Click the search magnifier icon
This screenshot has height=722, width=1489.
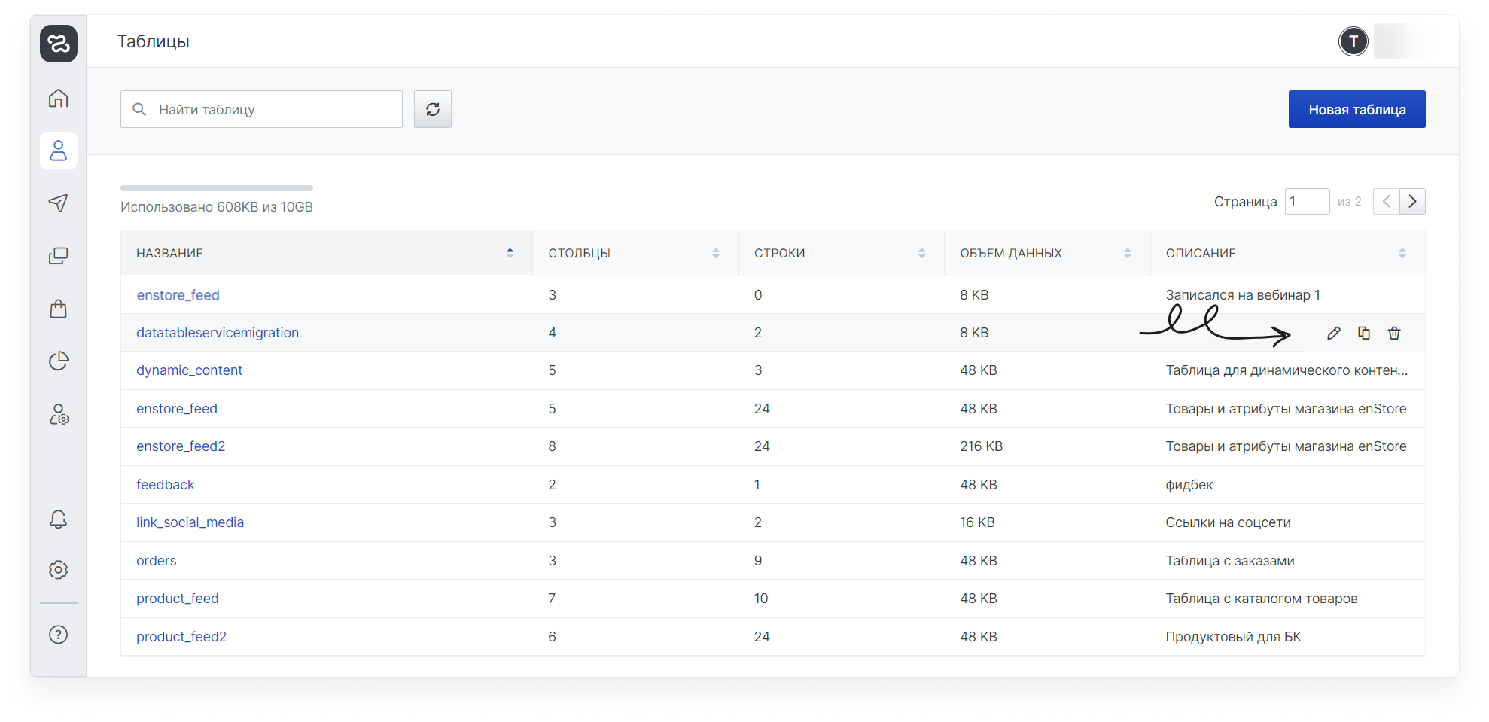tap(139, 109)
